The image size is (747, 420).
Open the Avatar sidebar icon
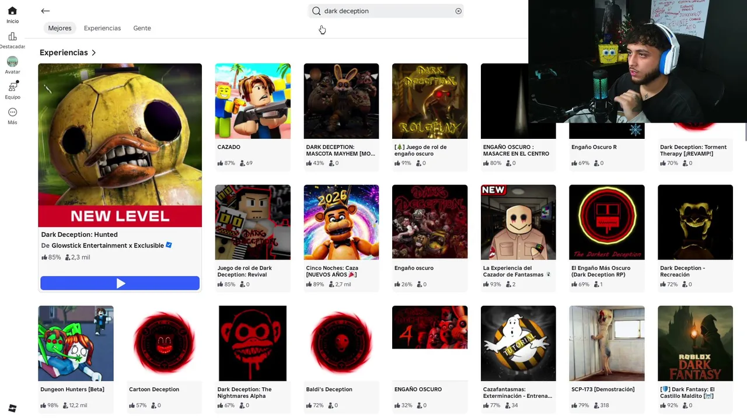click(12, 62)
